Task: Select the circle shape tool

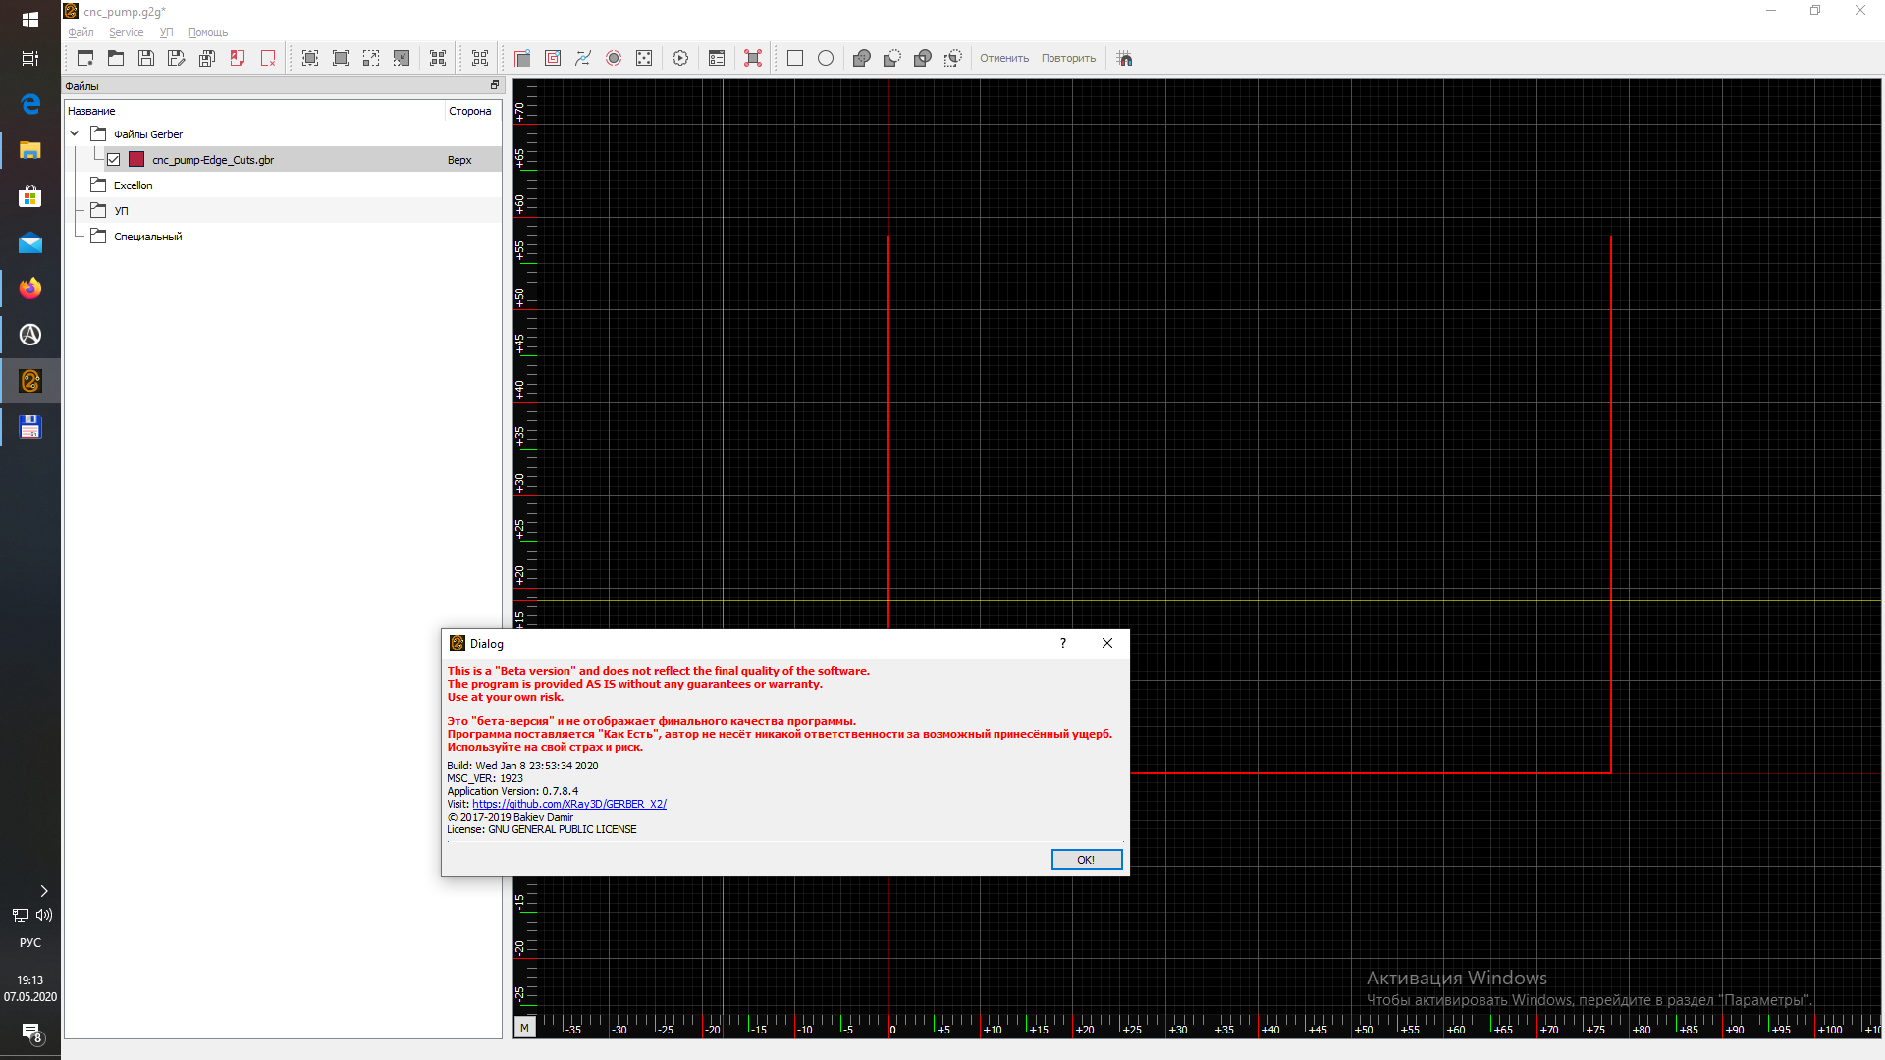Action: click(x=826, y=59)
